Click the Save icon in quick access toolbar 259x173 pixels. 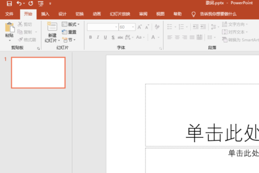[9, 3]
